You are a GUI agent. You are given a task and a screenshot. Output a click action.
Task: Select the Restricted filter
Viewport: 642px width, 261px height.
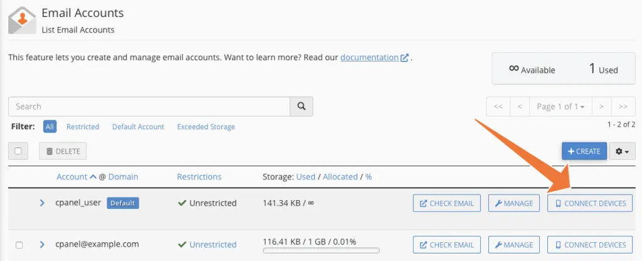click(83, 127)
